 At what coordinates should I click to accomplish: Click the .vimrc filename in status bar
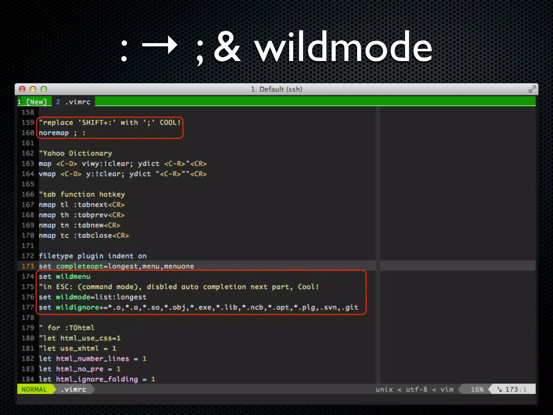point(73,389)
